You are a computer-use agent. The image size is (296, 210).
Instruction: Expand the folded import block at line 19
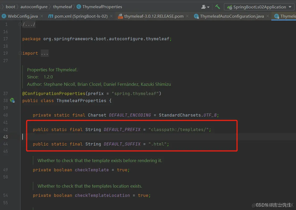pos(20,53)
